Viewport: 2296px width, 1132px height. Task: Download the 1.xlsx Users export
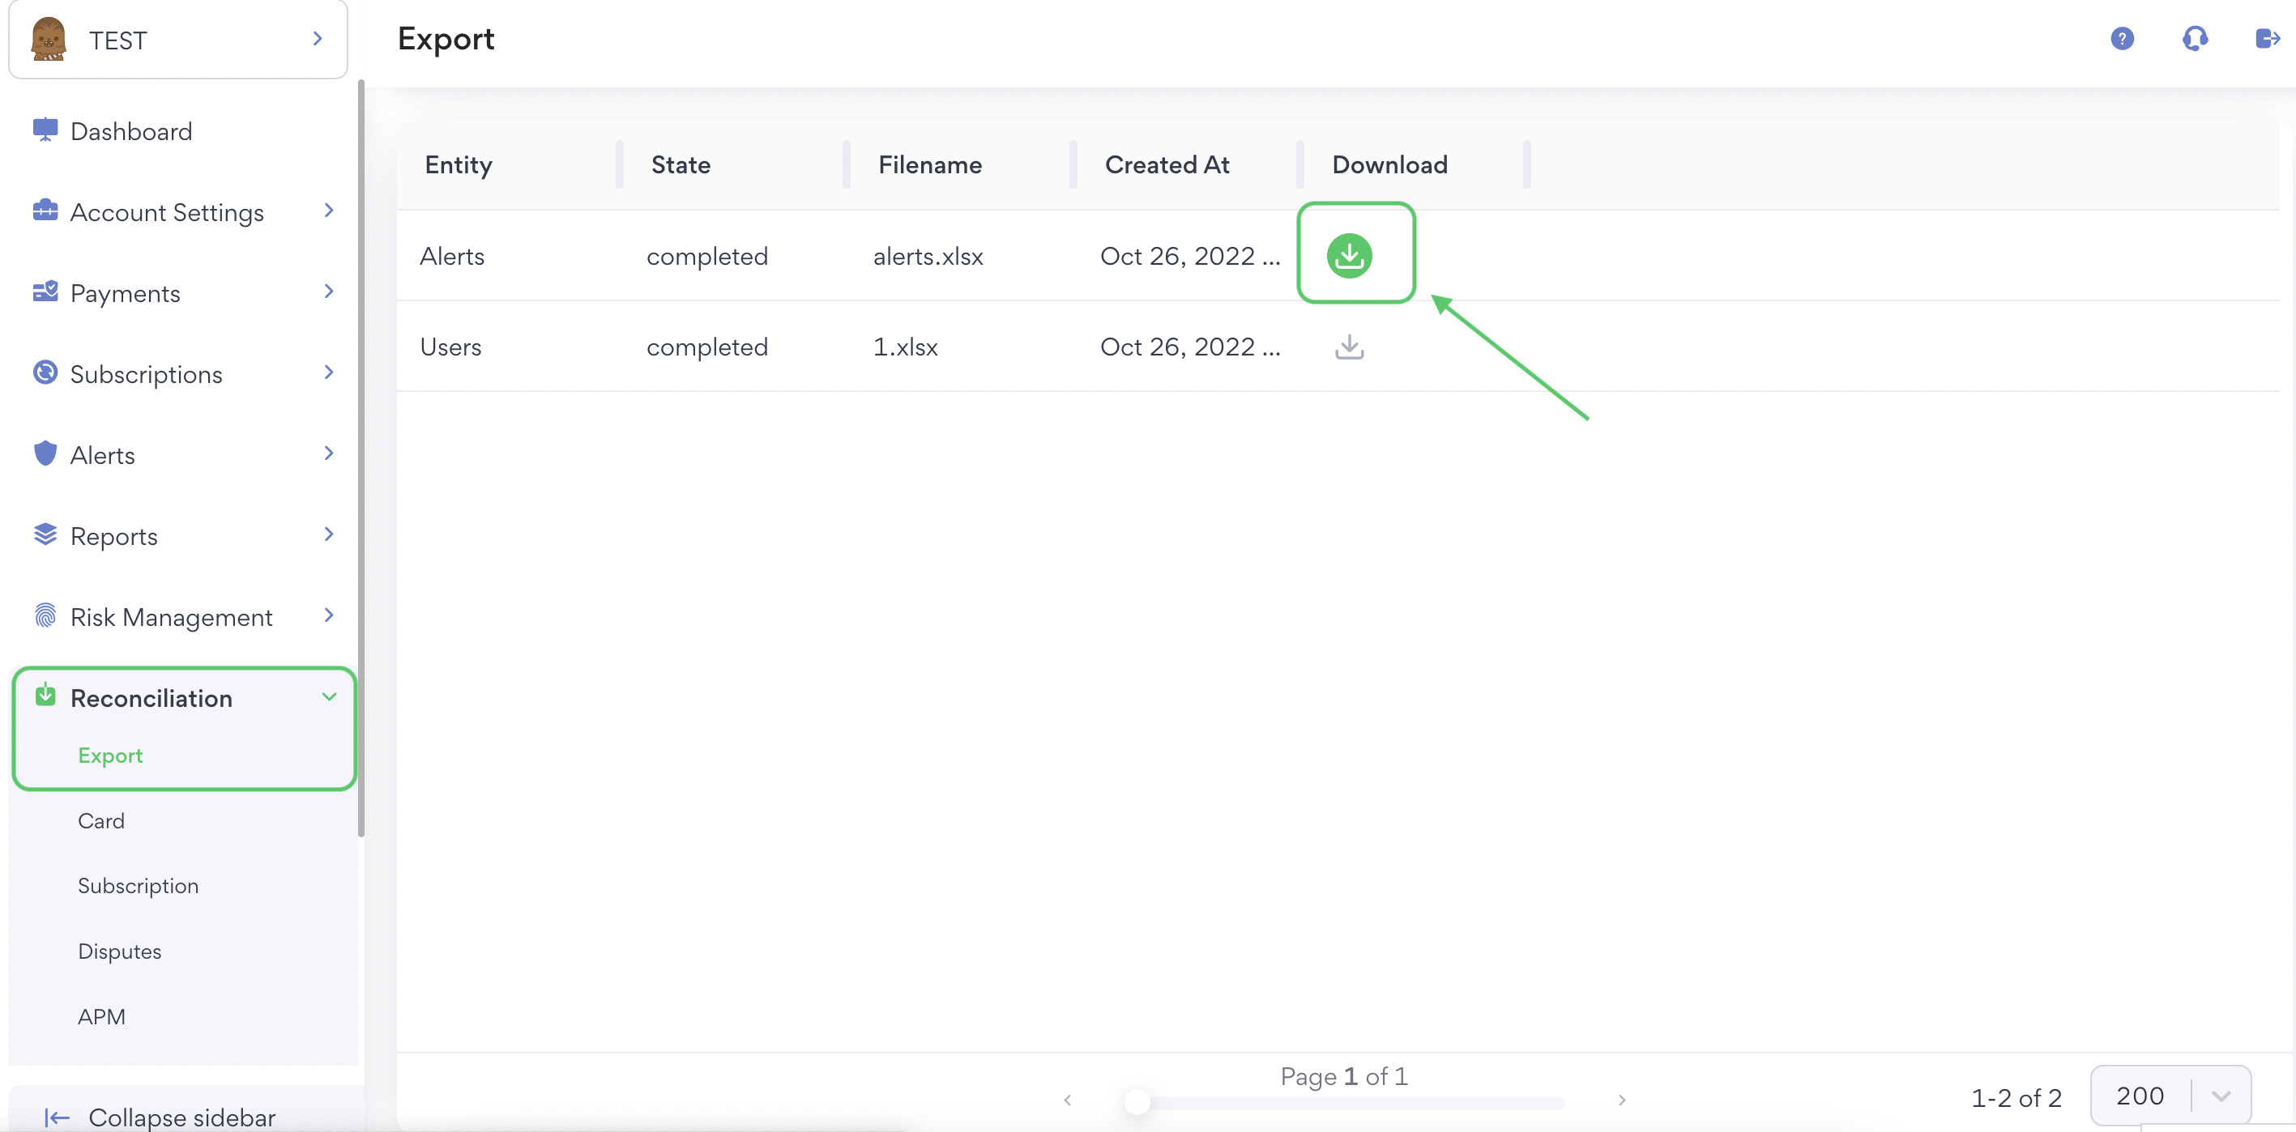click(1349, 347)
